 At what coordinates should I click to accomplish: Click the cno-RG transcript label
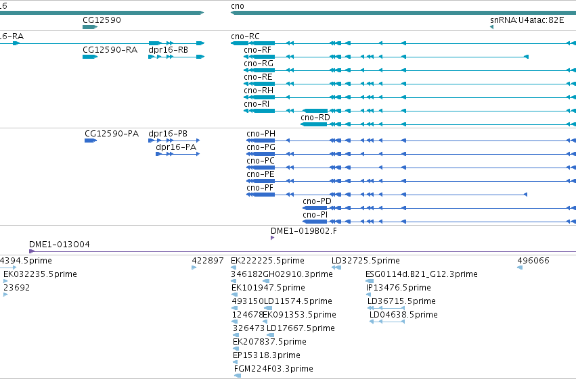259,64
